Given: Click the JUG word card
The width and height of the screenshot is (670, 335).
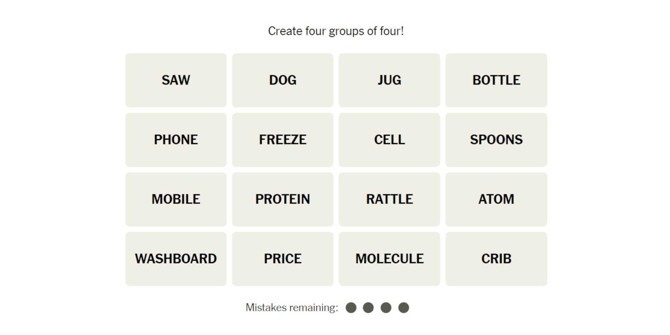Looking at the screenshot, I should 389,80.
